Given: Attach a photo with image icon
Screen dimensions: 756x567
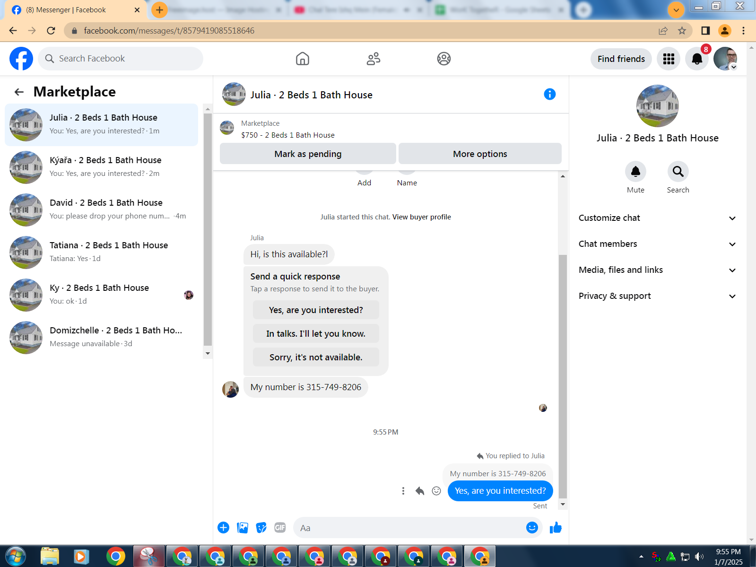Looking at the screenshot, I should [243, 528].
